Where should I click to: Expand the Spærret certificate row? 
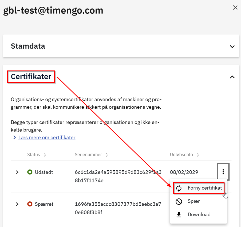(x=17, y=204)
